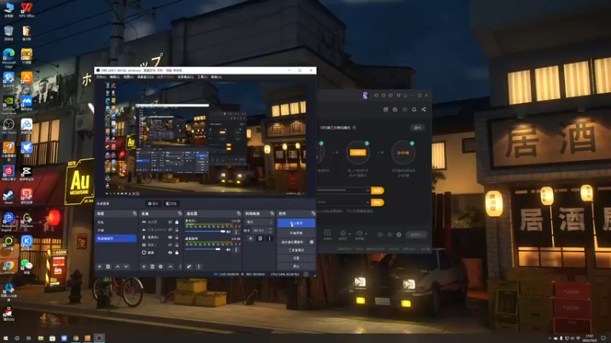Adjust the microphone volume slider in the mixer
The height and width of the screenshot is (343, 611).
pos(205,232)
